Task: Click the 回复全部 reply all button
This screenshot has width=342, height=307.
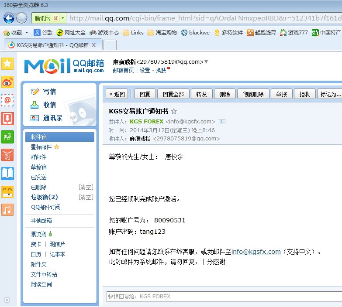Action: pos(173,94)
